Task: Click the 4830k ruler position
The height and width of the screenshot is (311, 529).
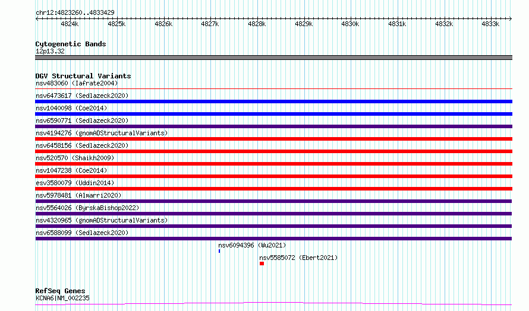Action: click(x=350, y=24)
